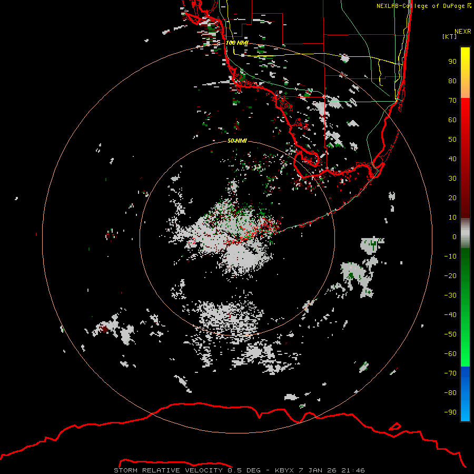Click the "30" value on the color scale
The image size is (474, 474).
click(x=452, y=179)
